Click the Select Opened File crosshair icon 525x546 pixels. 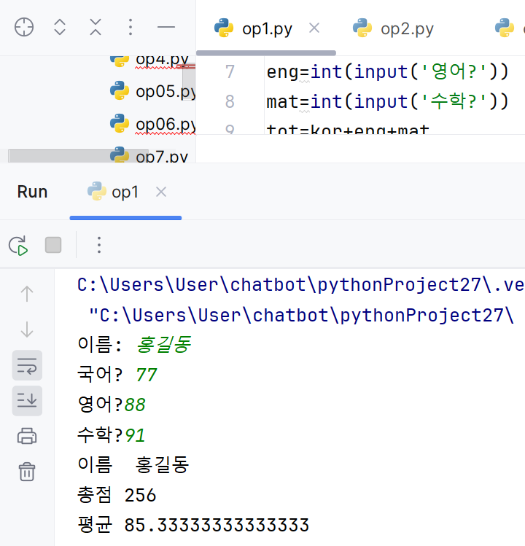[x=24, y=27]
